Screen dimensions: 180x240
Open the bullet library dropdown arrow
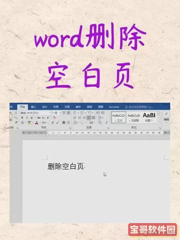[x=78, y=113]
